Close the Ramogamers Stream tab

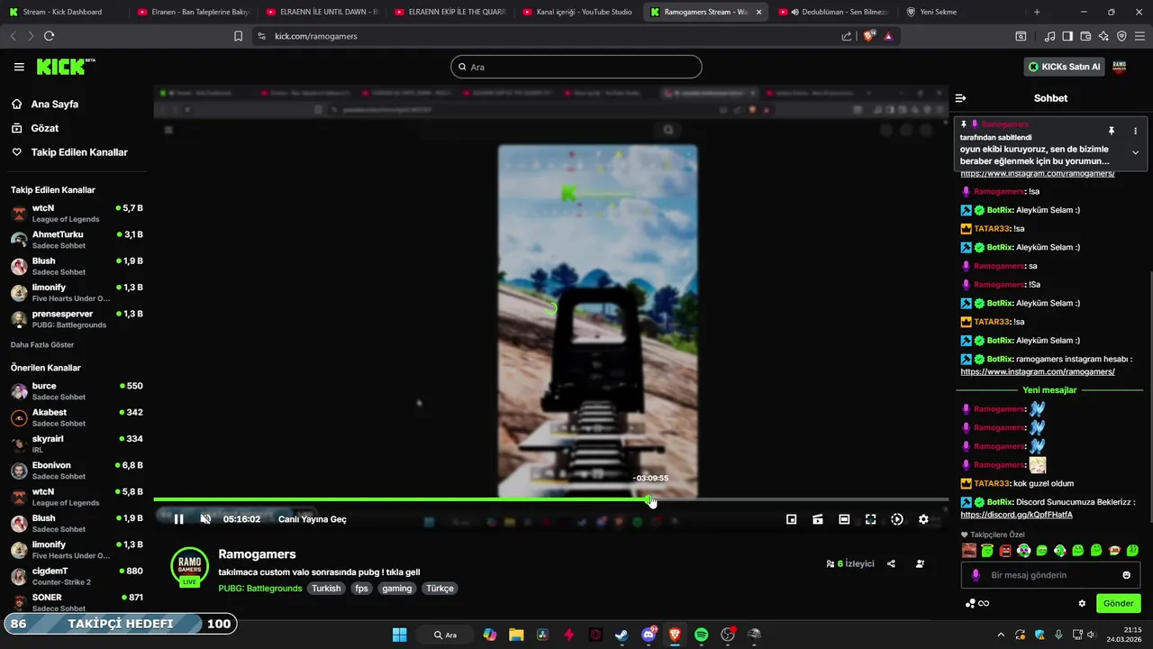[x=758, y=12]
